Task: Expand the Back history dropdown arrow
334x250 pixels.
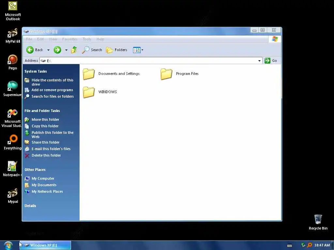Action: 48,50
